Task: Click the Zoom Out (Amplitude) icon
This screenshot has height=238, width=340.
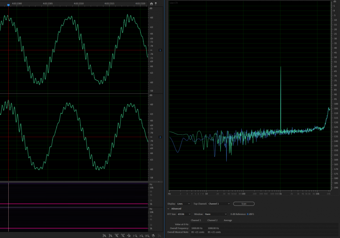Action: tap(110, 235)
